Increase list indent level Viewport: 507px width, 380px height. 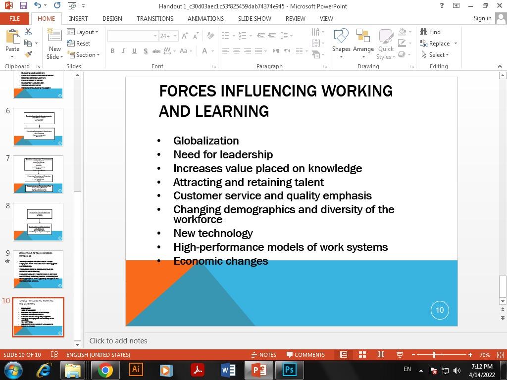[272, 36]
